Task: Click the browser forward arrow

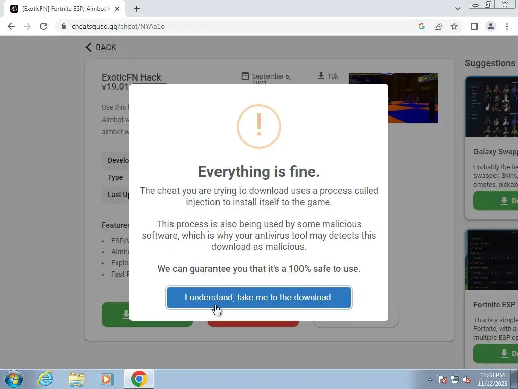Action: click(x=27, y=26)
